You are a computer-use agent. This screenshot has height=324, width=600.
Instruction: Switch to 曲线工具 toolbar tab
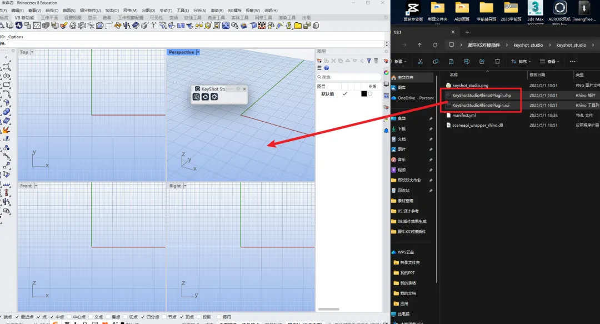(193, 18)
